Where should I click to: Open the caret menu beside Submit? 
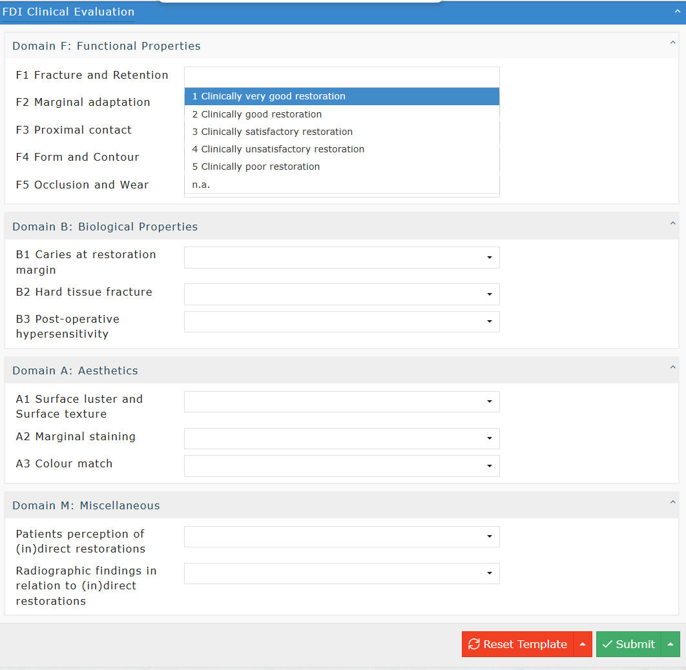[x=670, y=644]
